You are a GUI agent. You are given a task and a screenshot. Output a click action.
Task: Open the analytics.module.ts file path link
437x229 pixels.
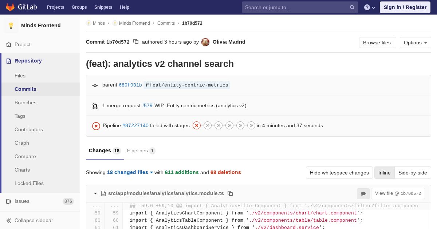166,193
